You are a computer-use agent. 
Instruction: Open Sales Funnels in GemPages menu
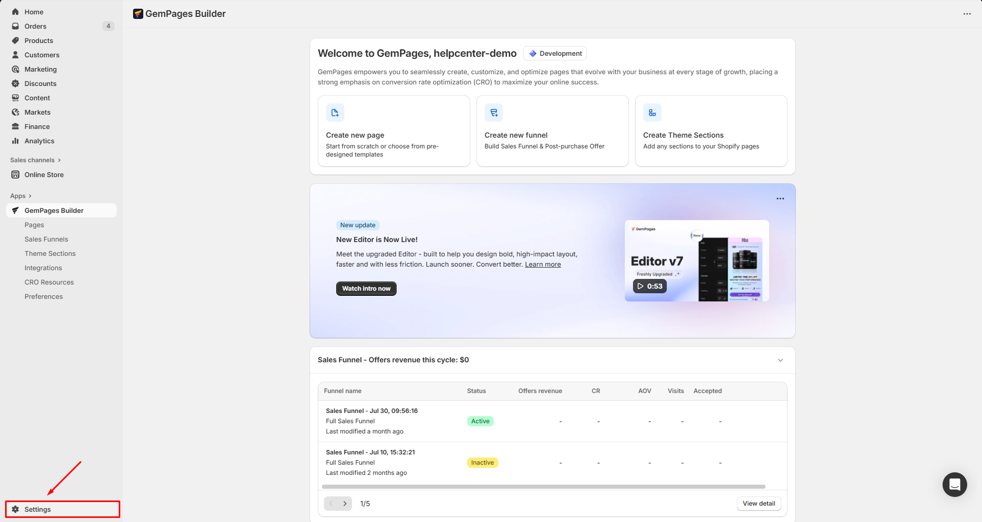point(46,239)
